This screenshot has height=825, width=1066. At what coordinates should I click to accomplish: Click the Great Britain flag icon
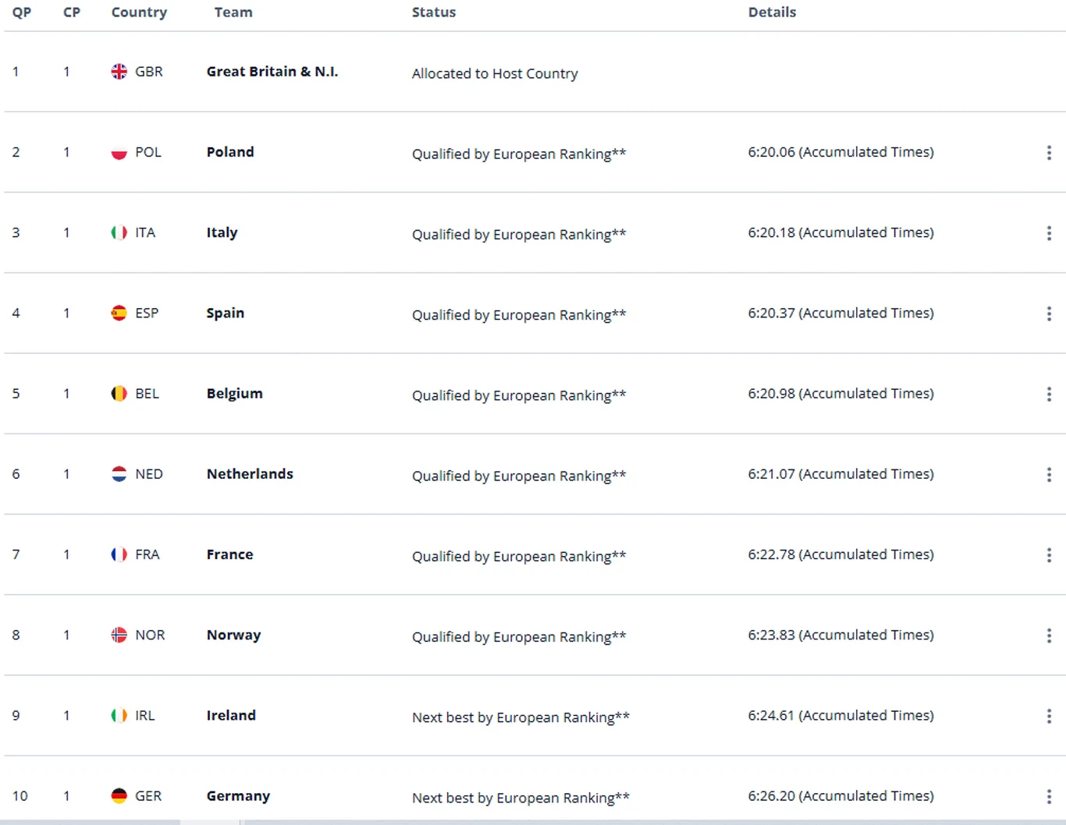[x=119, y=72]
